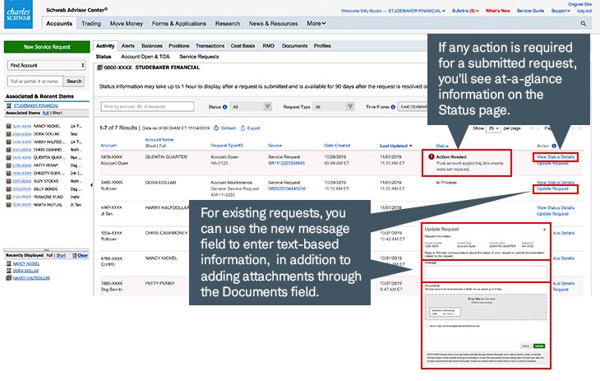The image size is (600, 381).
Task: Click the Action column info icon
Action: pos(554,146)
